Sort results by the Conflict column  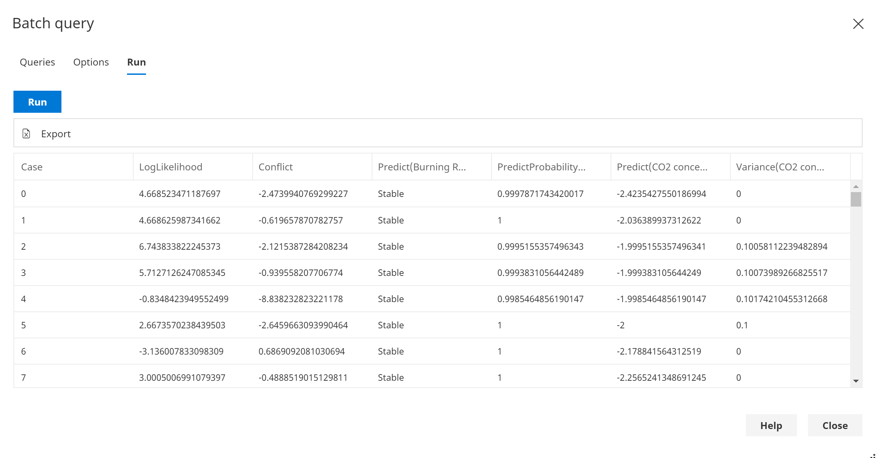tap(275, 167)
